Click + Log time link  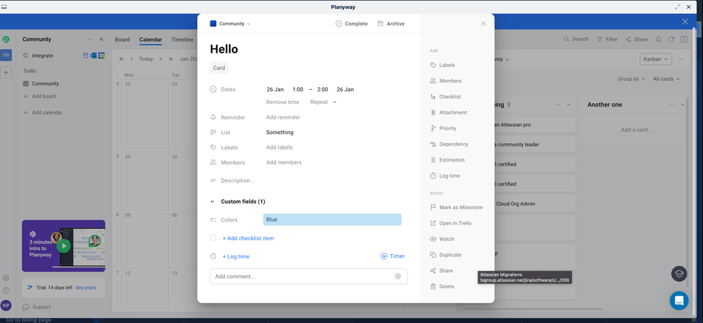236,256
